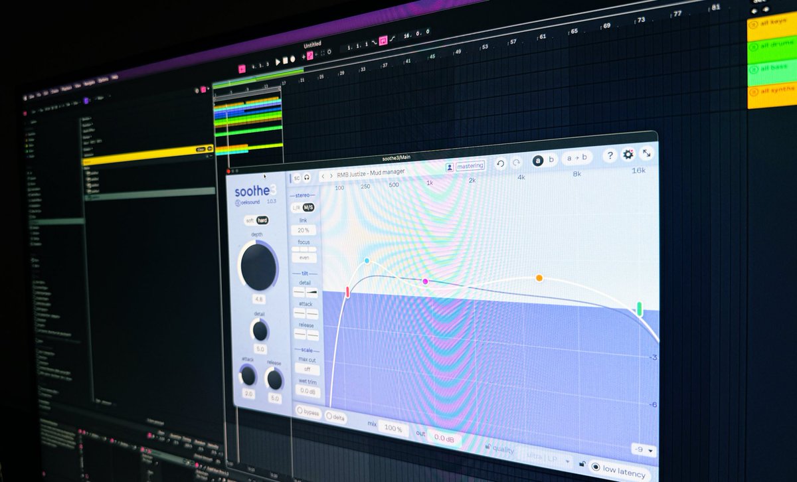Click the resize arrows icon in soothe3
The height and width of the screenshot is (482, 797).
coord(646,153)
